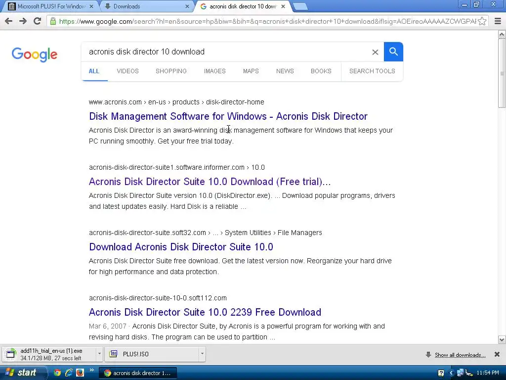Click Show all downloads link
Viewport: 506px width, 380px height.
click(x=460, y=355)
